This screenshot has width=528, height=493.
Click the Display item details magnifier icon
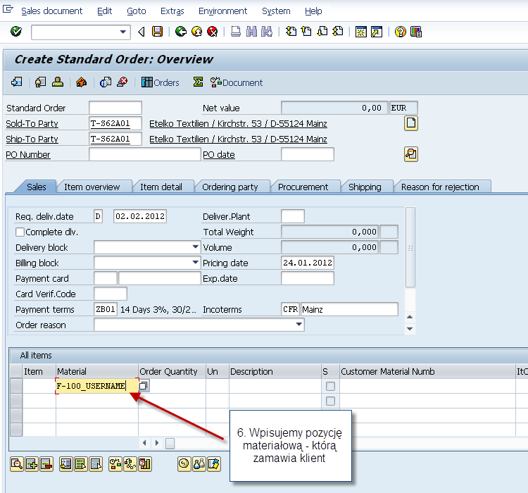[16, 464]
